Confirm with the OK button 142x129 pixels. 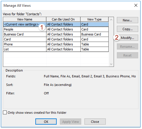click(x=46, y=122)
